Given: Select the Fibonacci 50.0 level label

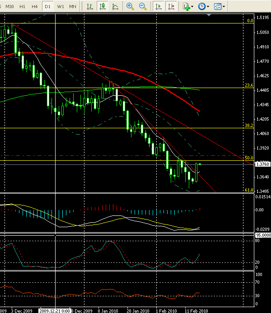Looking at the screenshot, I should tap(249, 158).
